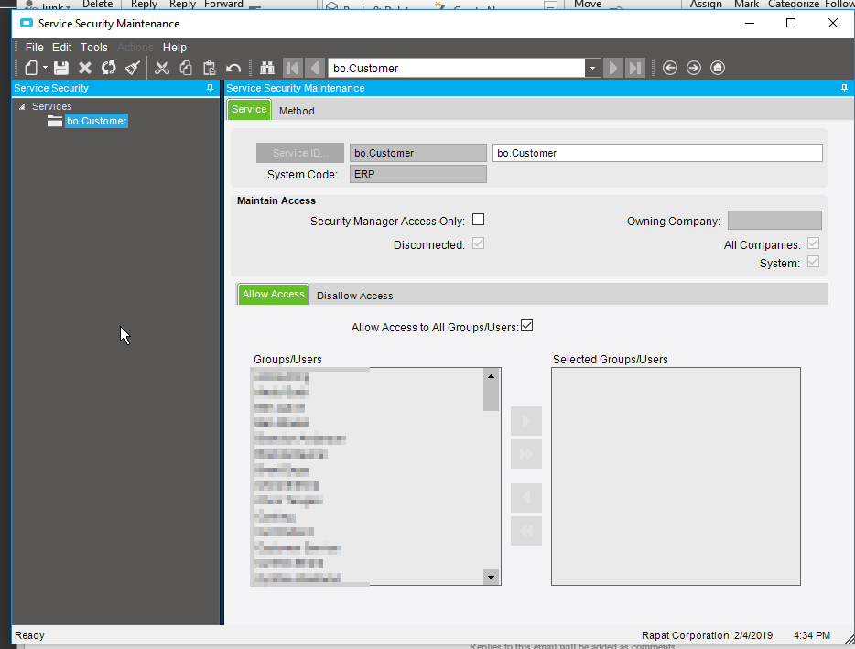Image resolution: width=855 pixels, height=649 pixels.
Task: Move all groups to Selected list
Action: tap(526, 454)
